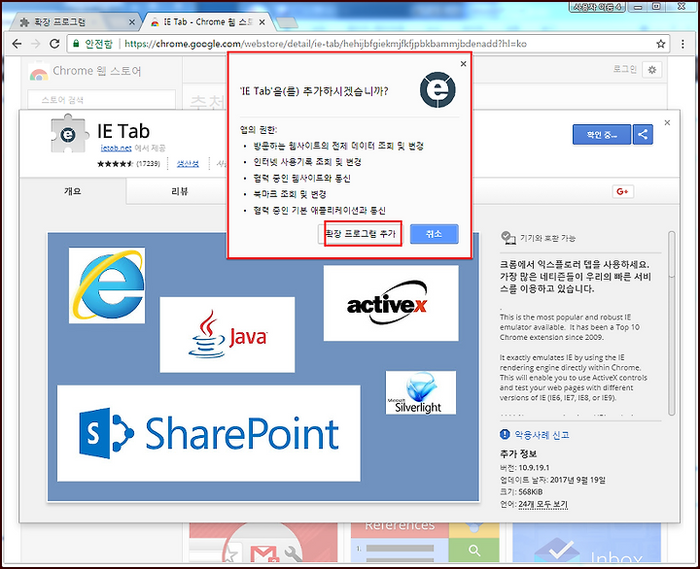Open web store settings gear
This screenshot has height=569, width=700.
tap(651, 70)
